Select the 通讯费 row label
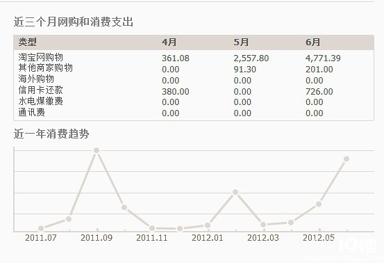Image resolution: width=384 pixels, height=263 pixels. pyautogui.click(x=31, y=112)
